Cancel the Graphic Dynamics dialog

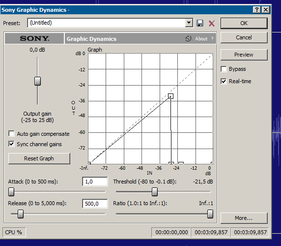click(x=244, y=37)
